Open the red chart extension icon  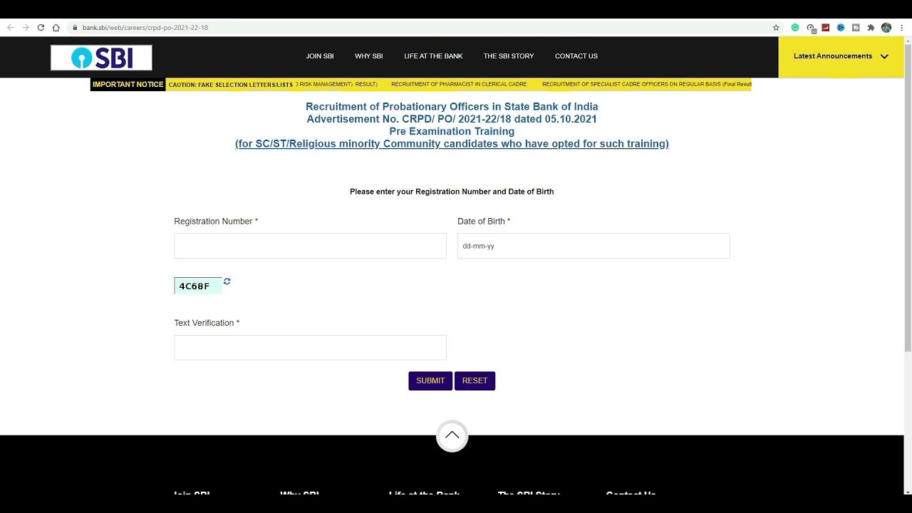tap(826, 28)
